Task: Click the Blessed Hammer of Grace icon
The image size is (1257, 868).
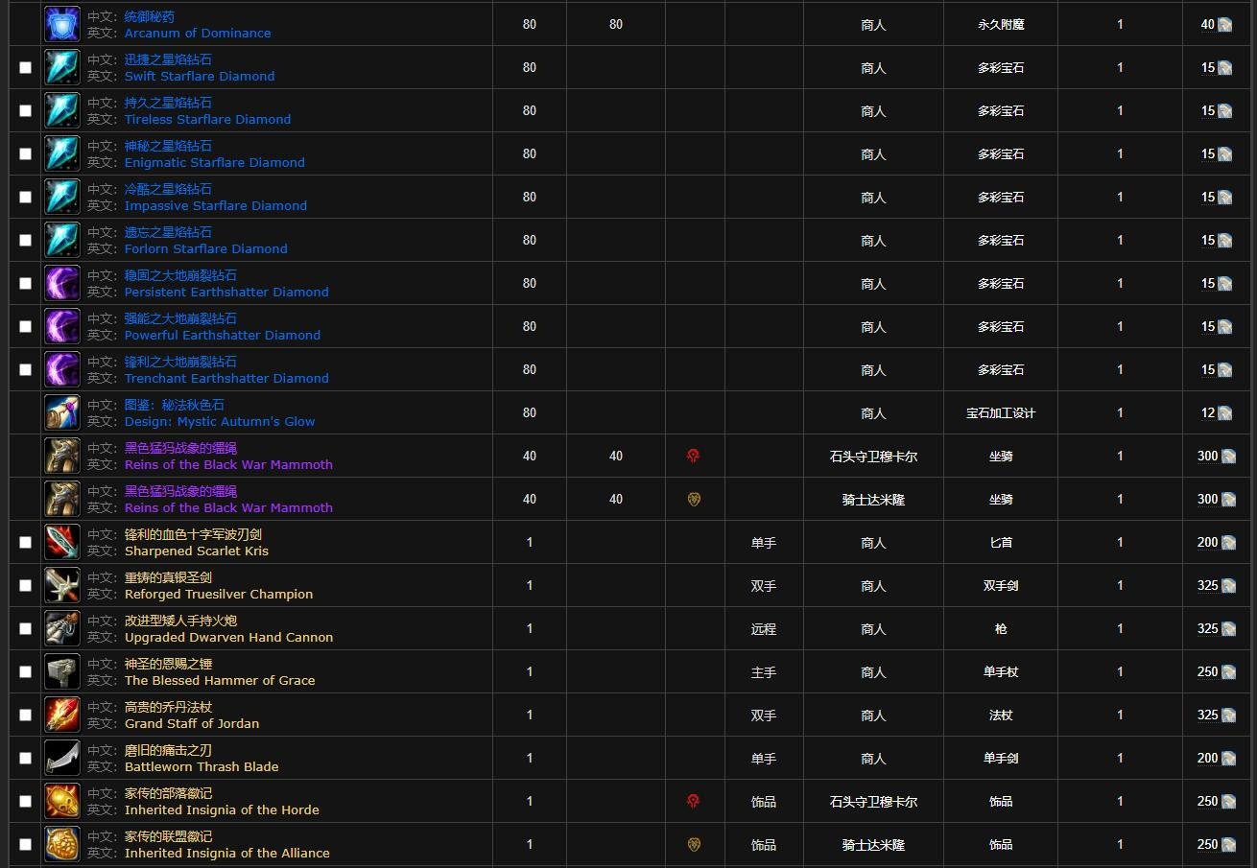Action: (62, 672)
